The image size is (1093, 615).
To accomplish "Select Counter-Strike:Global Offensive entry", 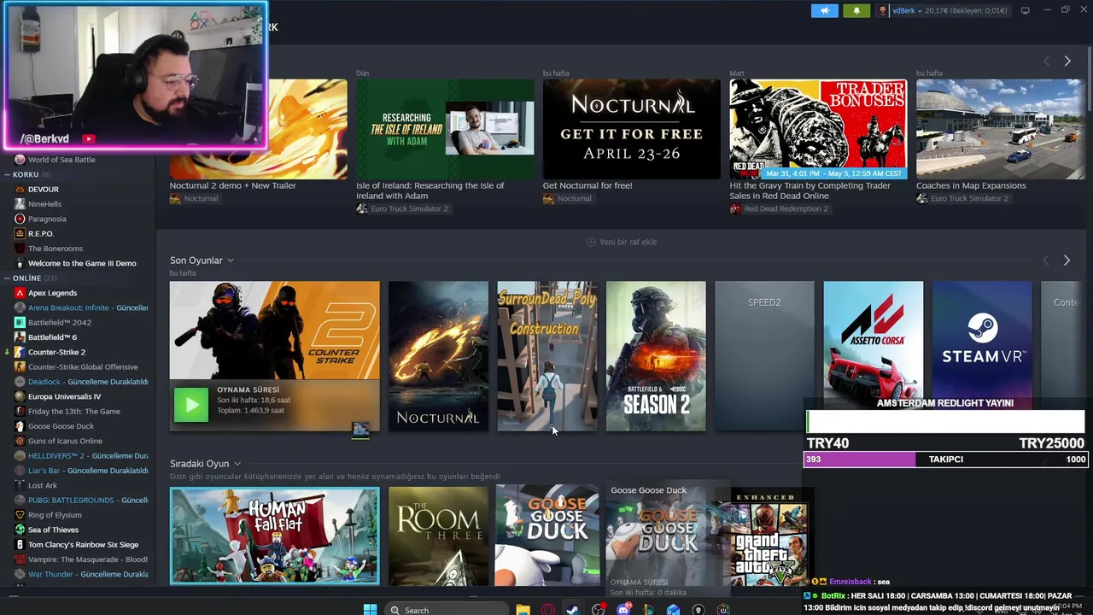I will [x=83, y=366].
